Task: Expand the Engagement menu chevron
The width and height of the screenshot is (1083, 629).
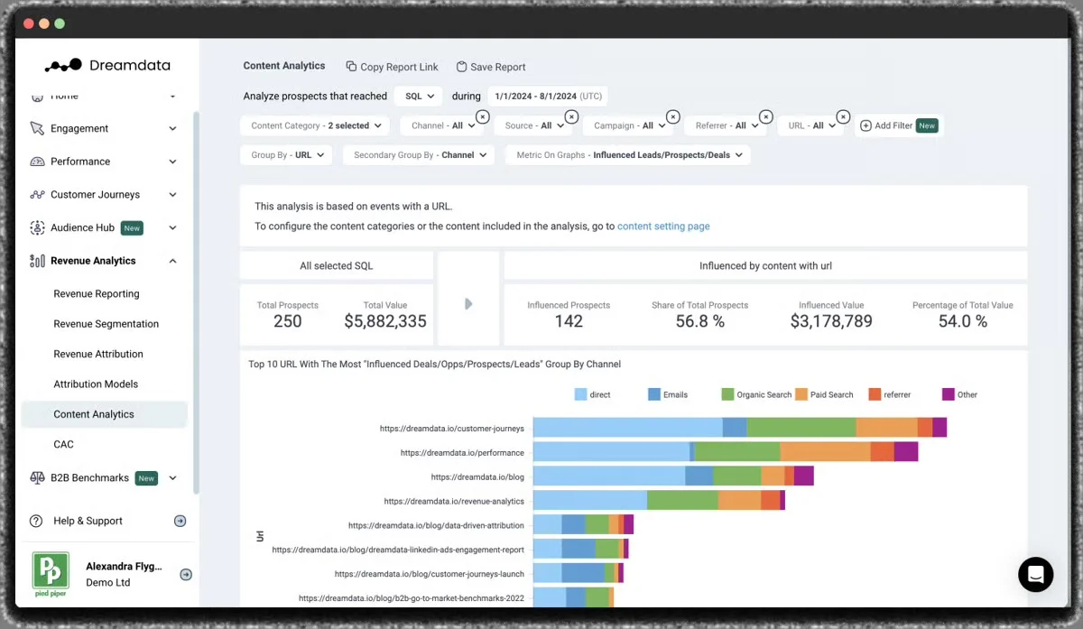Action: click(172, 129)
